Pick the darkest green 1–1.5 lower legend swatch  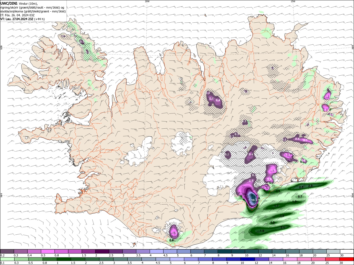pyautogui.click(x=64, y=259)
